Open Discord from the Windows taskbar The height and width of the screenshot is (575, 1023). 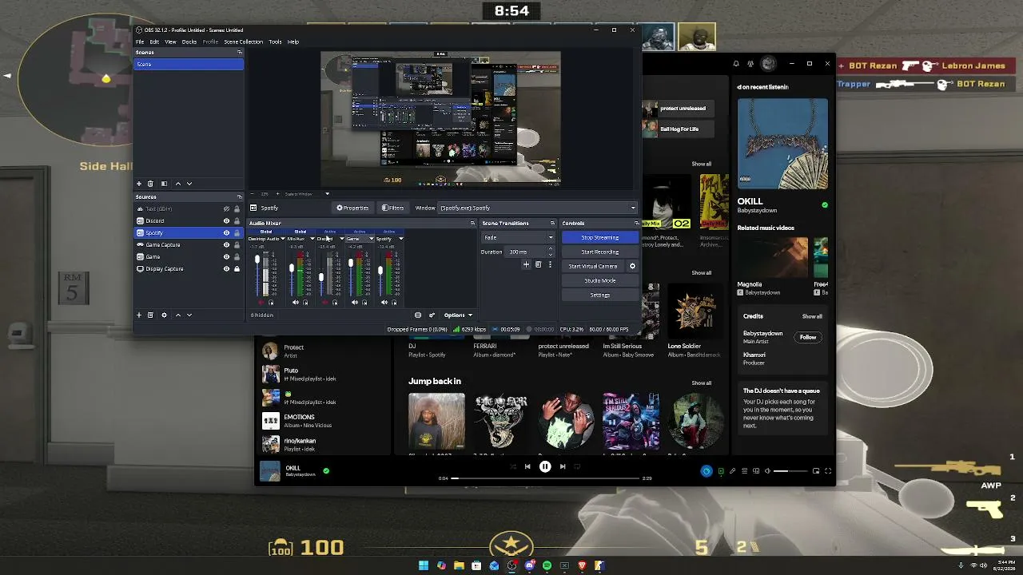click(529, 565)
